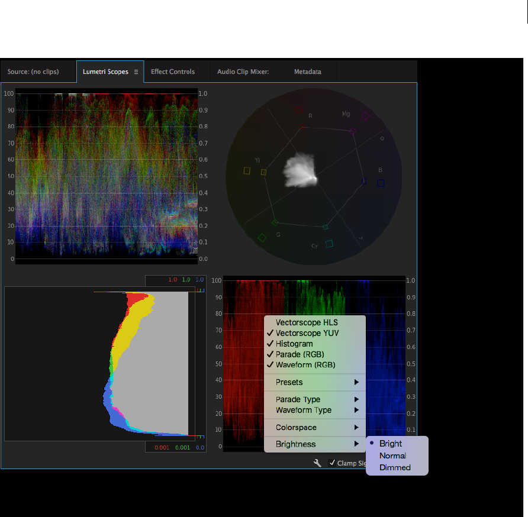Open the Brightness submenu
This screenshot has height=517, width=528.
[x=315, y=444]
